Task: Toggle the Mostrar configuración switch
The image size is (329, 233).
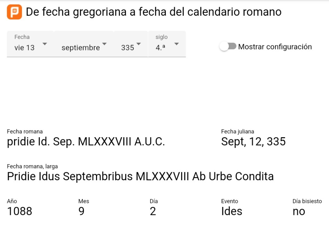Action: 228,47
